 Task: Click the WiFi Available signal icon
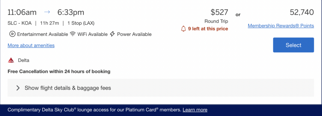click(x=73, y=34)
